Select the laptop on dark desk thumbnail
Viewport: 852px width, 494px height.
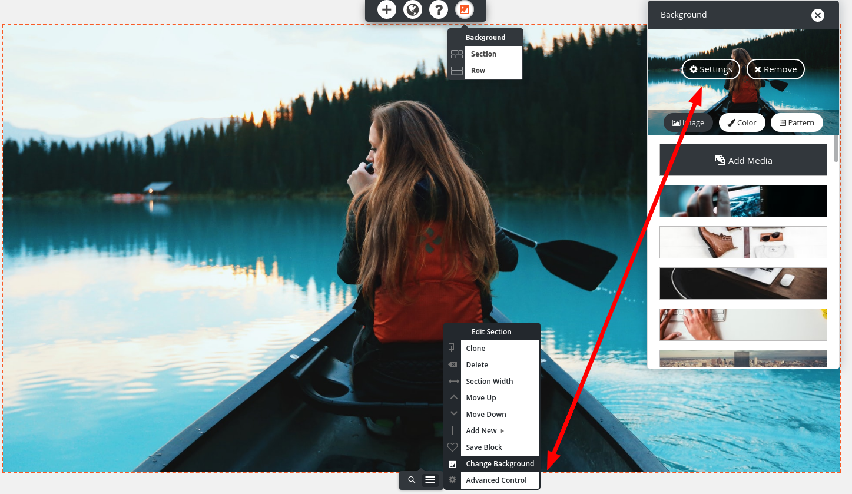point(743,283)
